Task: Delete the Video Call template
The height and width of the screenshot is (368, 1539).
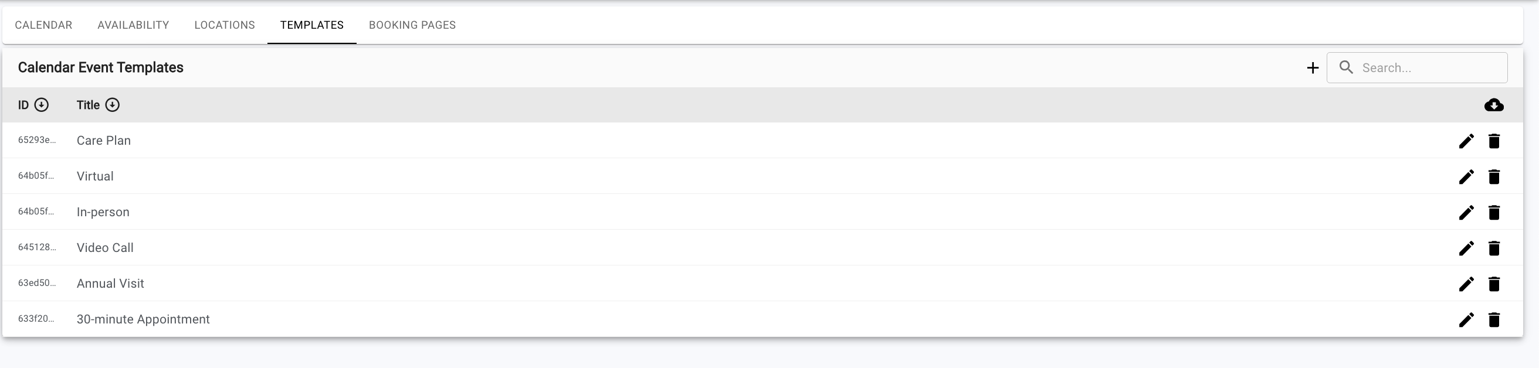Action: 1494,248
